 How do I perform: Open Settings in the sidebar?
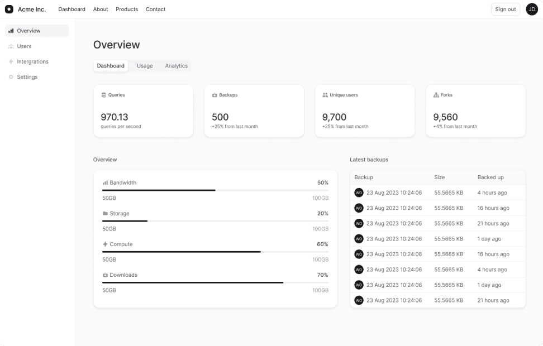point(37,77)
